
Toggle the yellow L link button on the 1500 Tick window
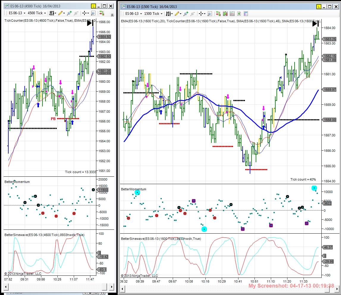pos(319,7)
